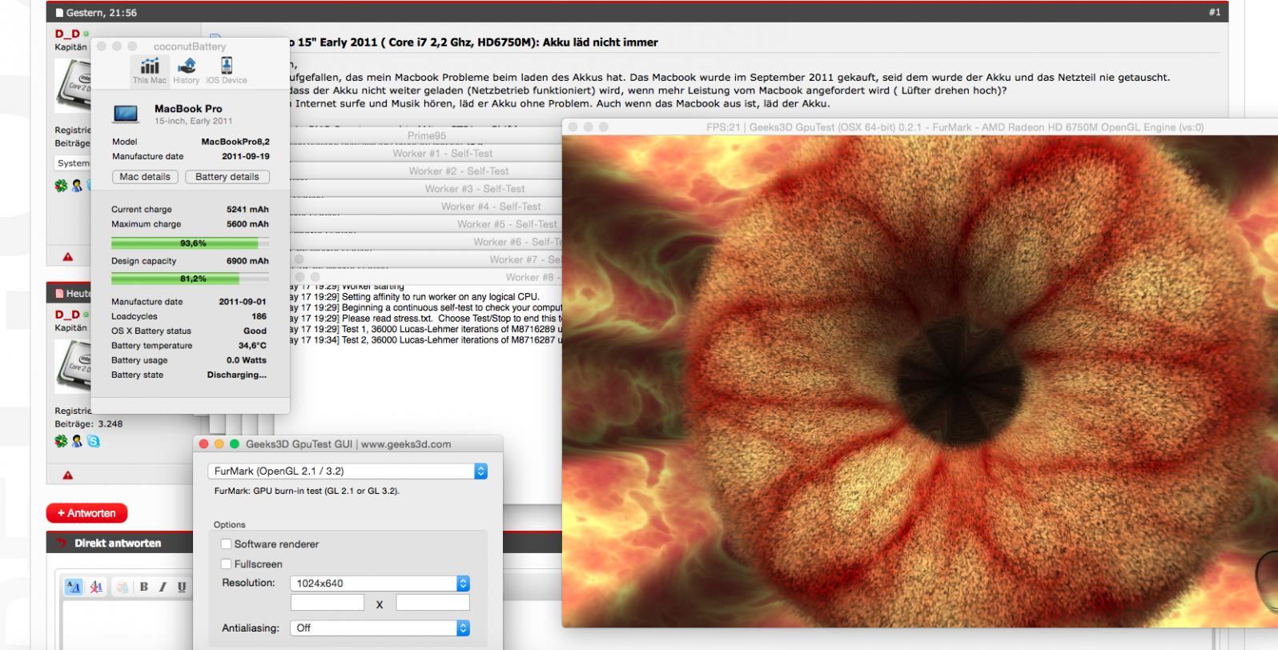Click the 81,2% capacity progress bar
Viewport: 1278px width, 650px height.
coord(191,279)
